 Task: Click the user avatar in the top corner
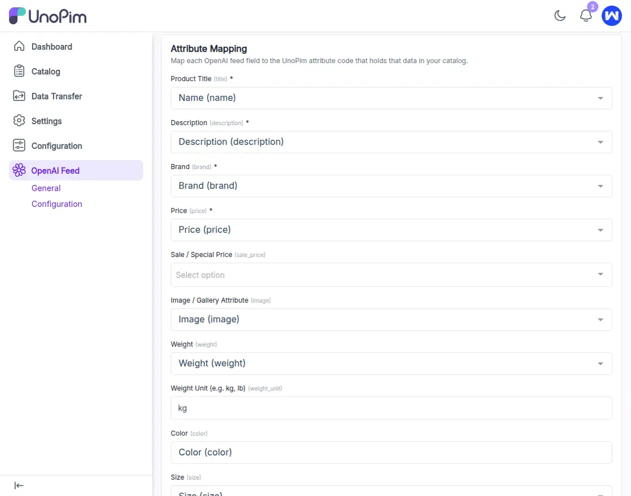pyautogui.click(x=612, y=16)
